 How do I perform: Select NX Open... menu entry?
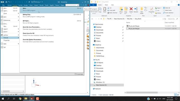(51, 22)
